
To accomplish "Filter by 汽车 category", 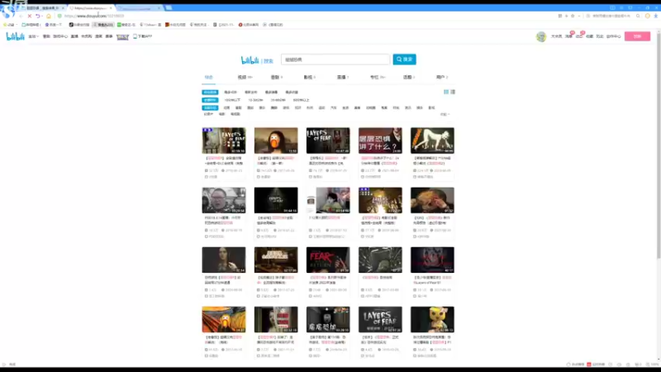I will click(x=334, y=108).
